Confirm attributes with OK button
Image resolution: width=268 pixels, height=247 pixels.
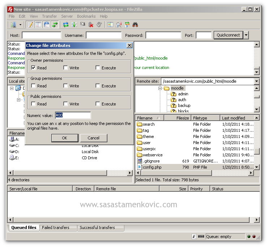tap(65, 138)
